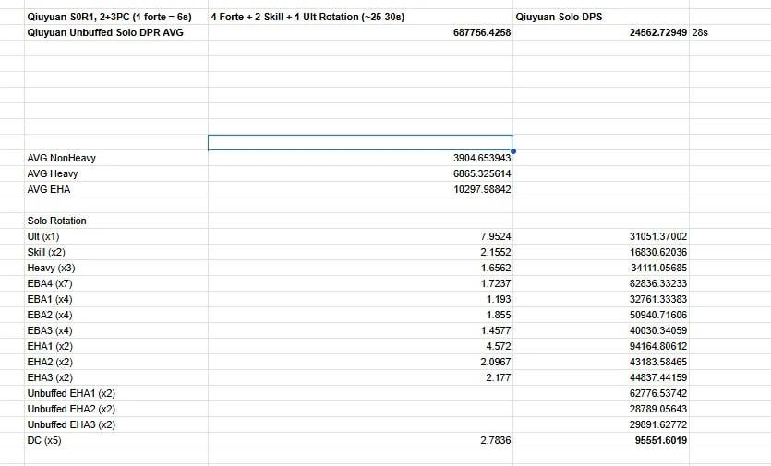Select the multiplier value 7.9524
Image resolution: width=771 pixels, height=466 pixels.
coord(496,236)
